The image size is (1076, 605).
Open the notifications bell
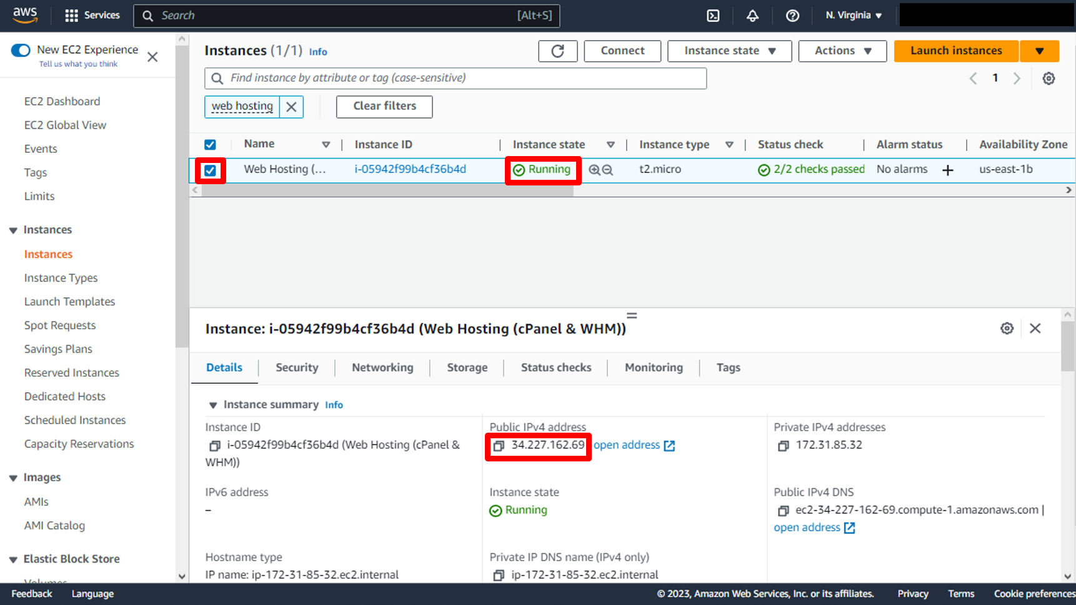(752, 16)
